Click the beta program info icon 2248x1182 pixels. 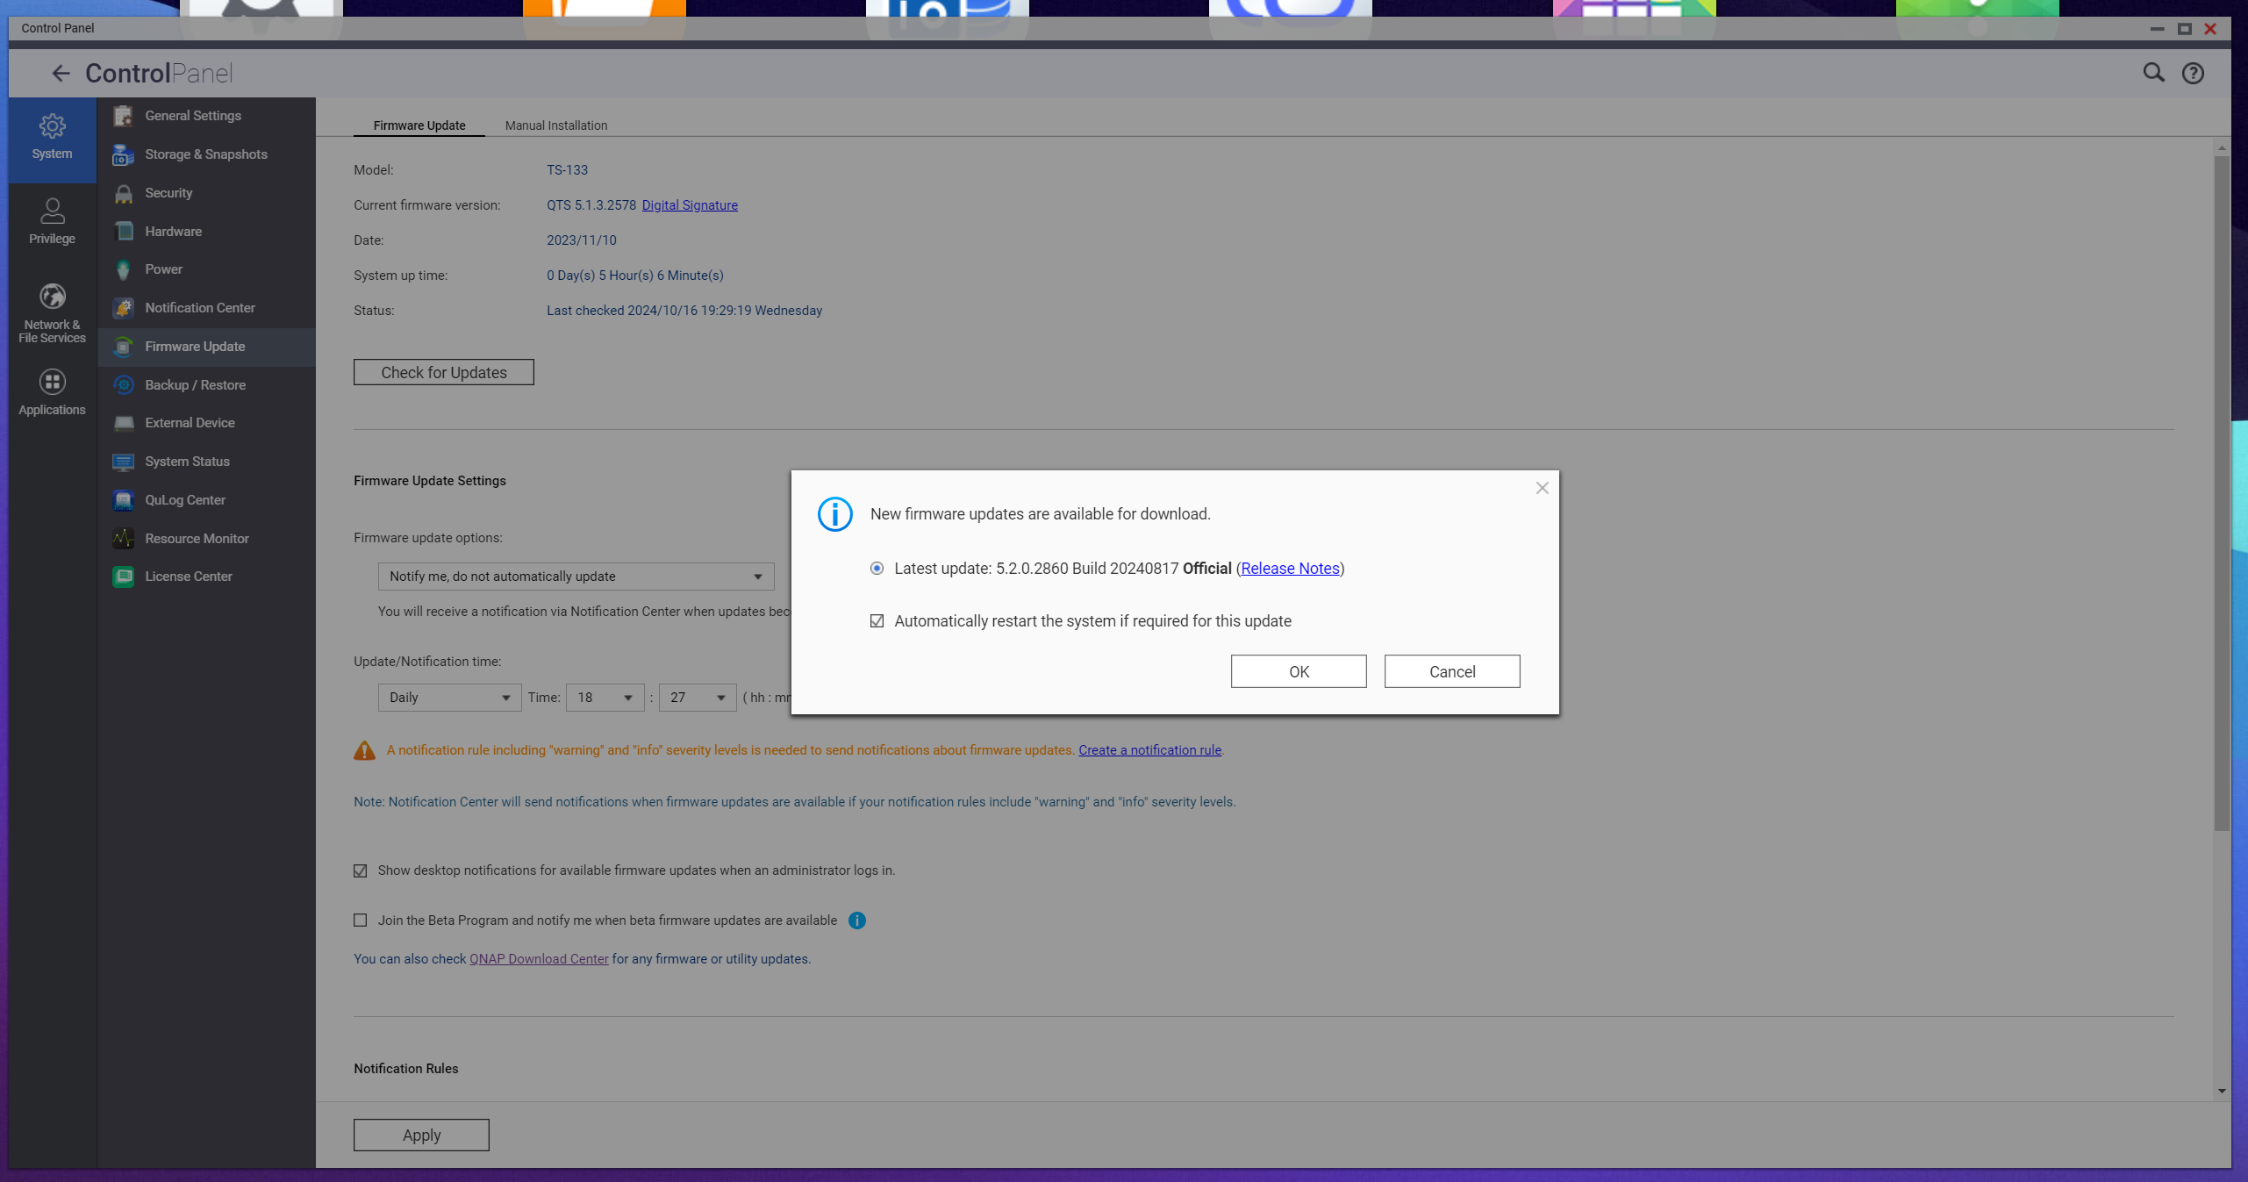857,921
